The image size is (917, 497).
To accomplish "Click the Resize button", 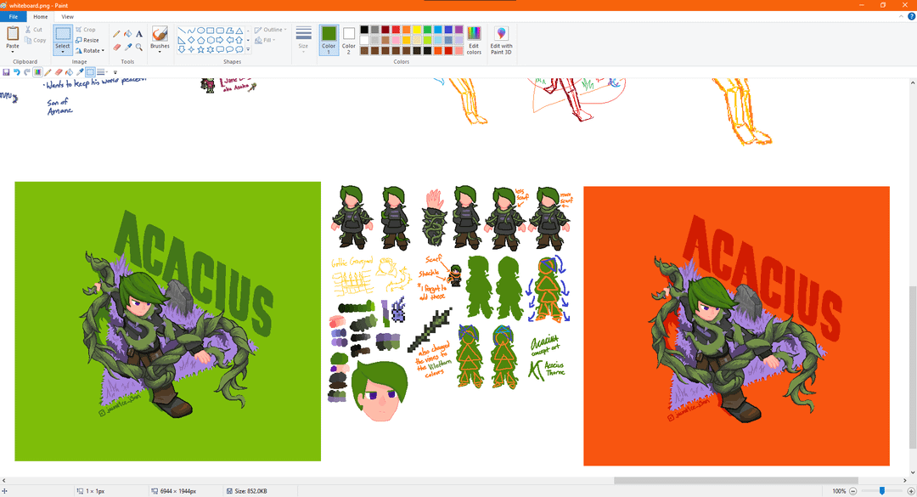I will pos(87,40).
